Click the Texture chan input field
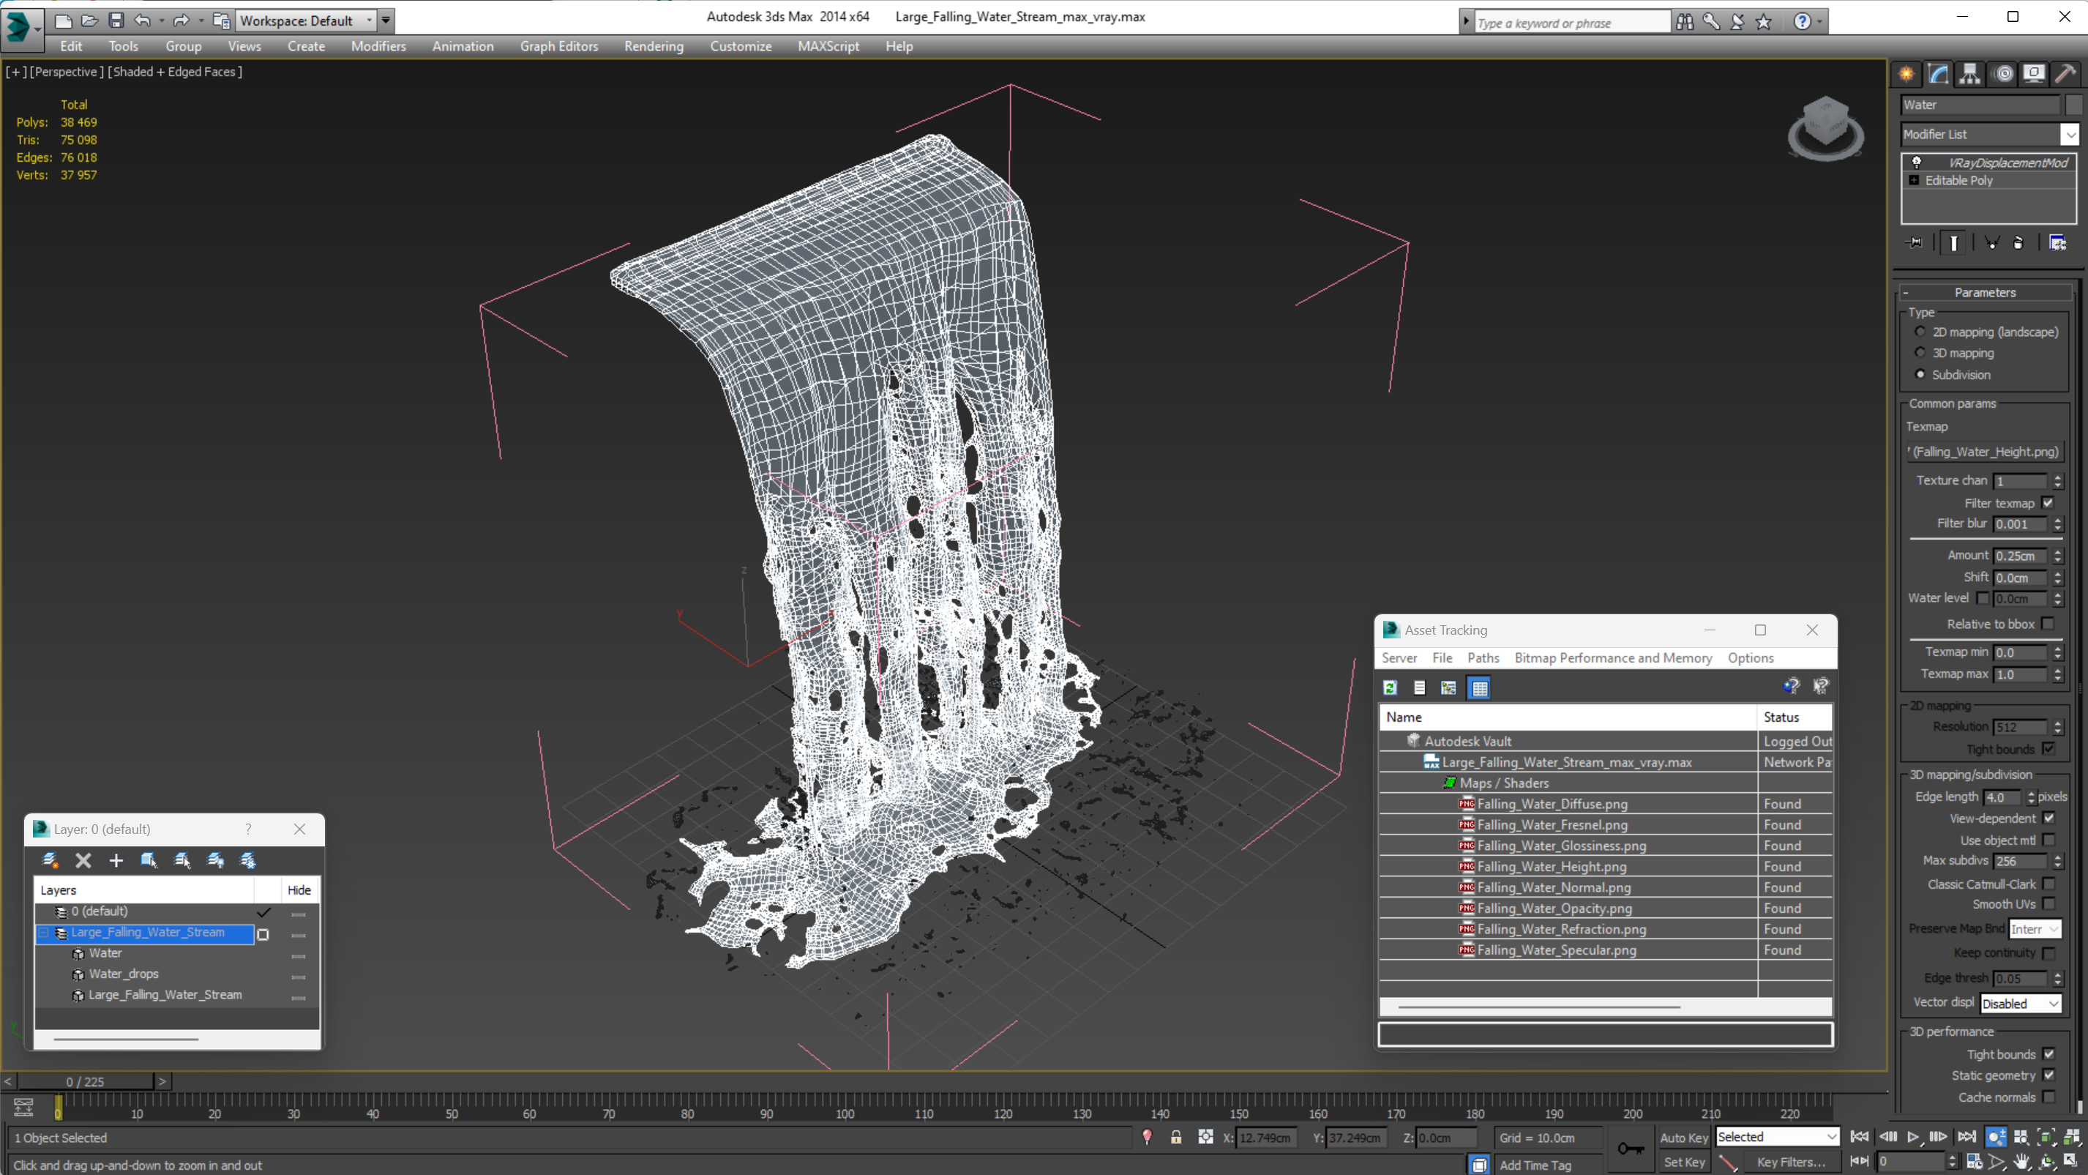This screenshot has height=1175, width=2088. point(2020,481)
